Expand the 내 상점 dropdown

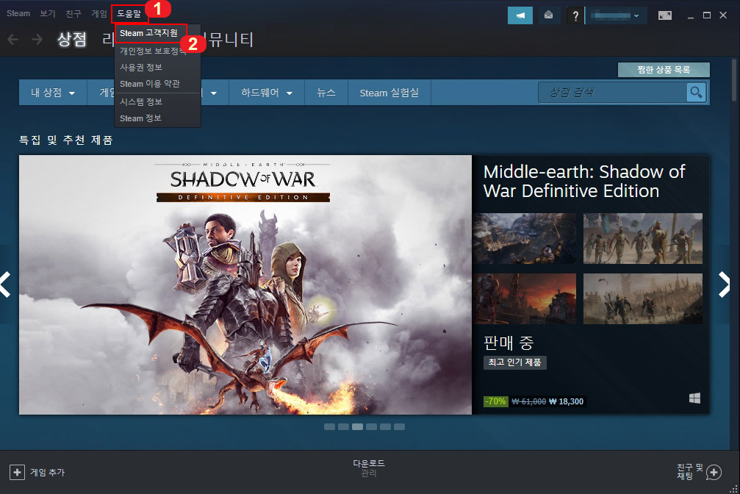53,93
